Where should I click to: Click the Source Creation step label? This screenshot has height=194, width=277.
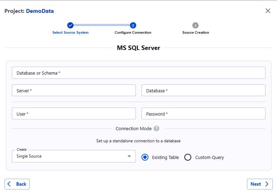(195, 33)
